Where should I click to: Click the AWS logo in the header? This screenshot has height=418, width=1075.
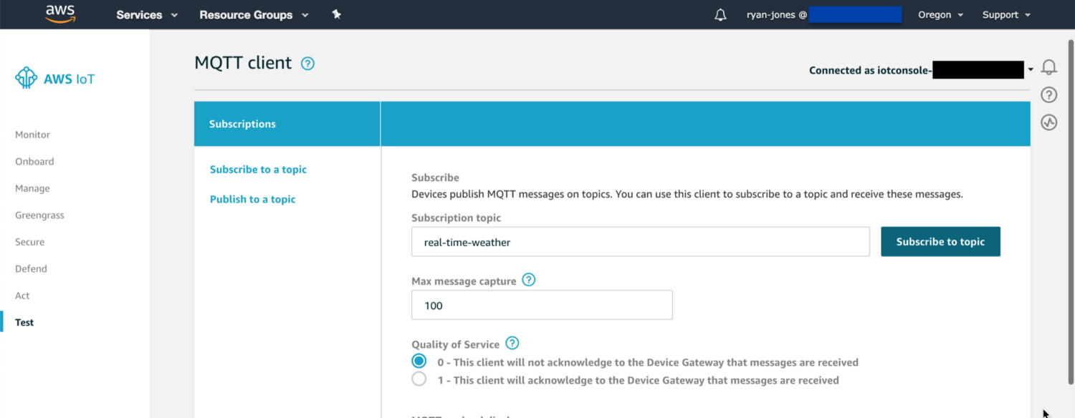click(x=60, y=14)
